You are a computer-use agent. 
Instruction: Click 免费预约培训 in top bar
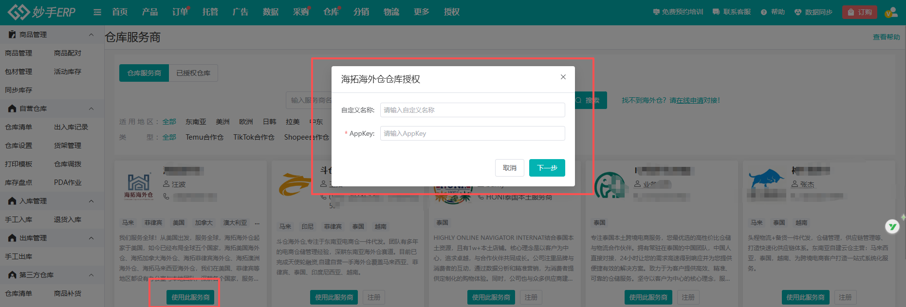678,12
